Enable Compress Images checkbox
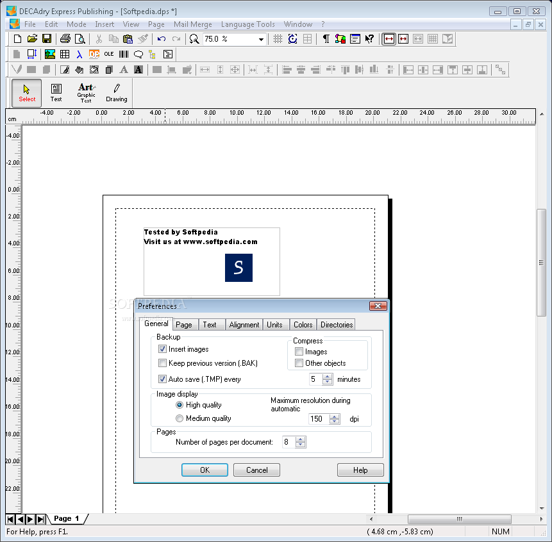The image size is (552, 542). click(x=299, y=351)
